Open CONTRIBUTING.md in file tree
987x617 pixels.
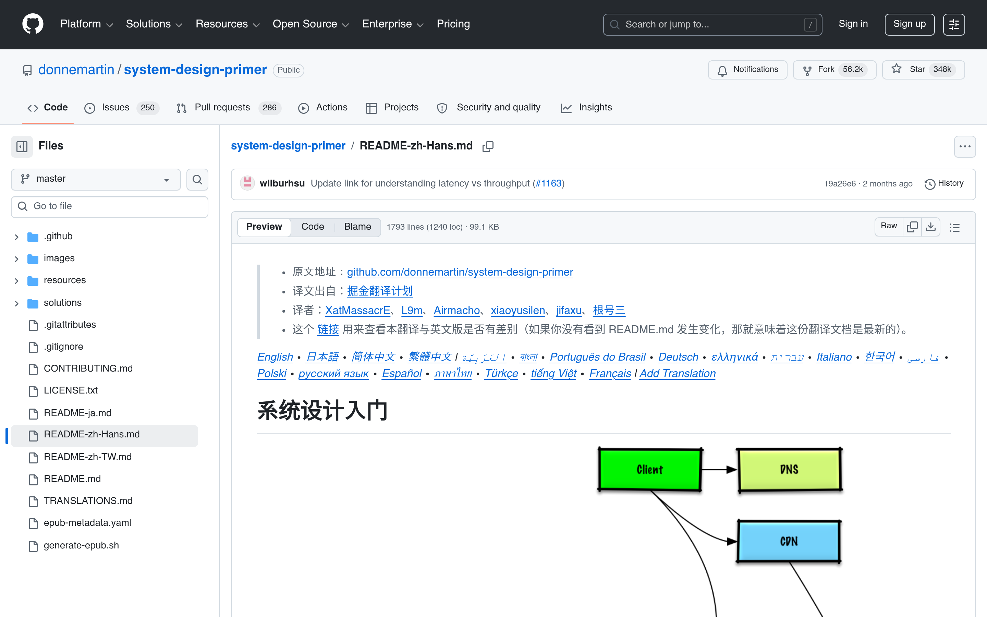[x=88, y=368]
